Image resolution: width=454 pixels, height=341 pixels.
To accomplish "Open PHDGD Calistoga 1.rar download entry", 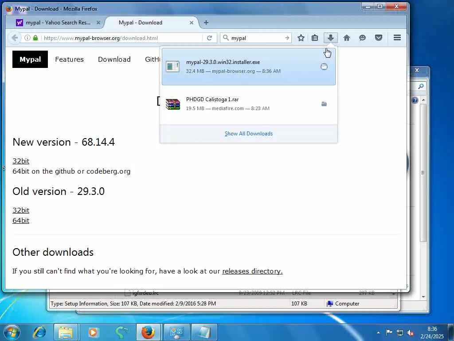I will pyautogui.click(x=248, y=104).
